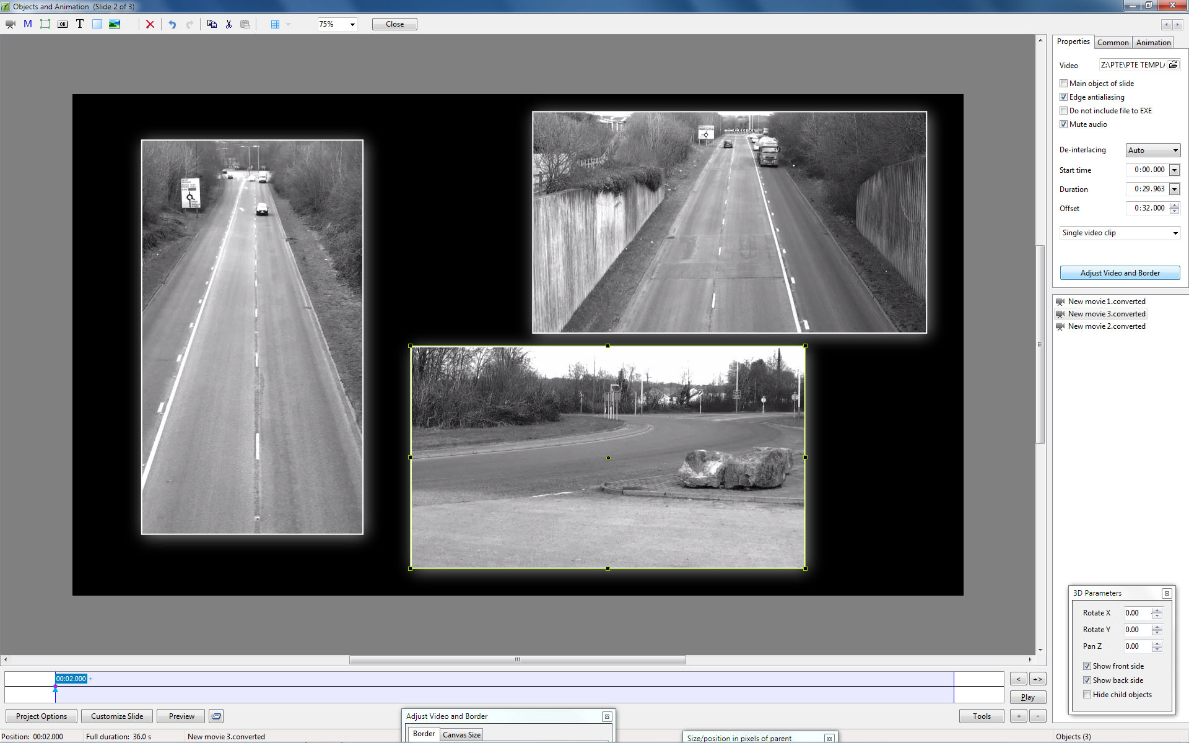Viewport: 1189px width, 743px height.
Task: Cut the selected object with scissors
Action: point(229,24)
